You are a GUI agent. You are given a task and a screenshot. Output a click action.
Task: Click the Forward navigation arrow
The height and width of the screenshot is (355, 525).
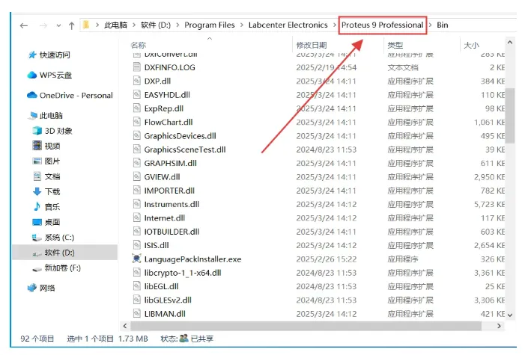point(43,25)
